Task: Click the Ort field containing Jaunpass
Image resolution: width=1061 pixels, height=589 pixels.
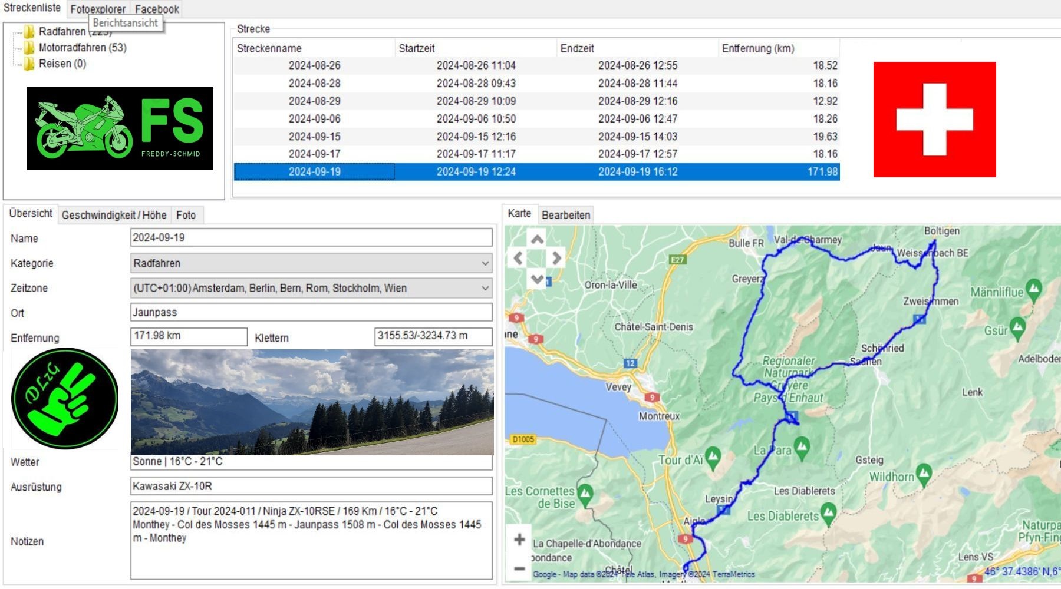Action: click(311, 312)
